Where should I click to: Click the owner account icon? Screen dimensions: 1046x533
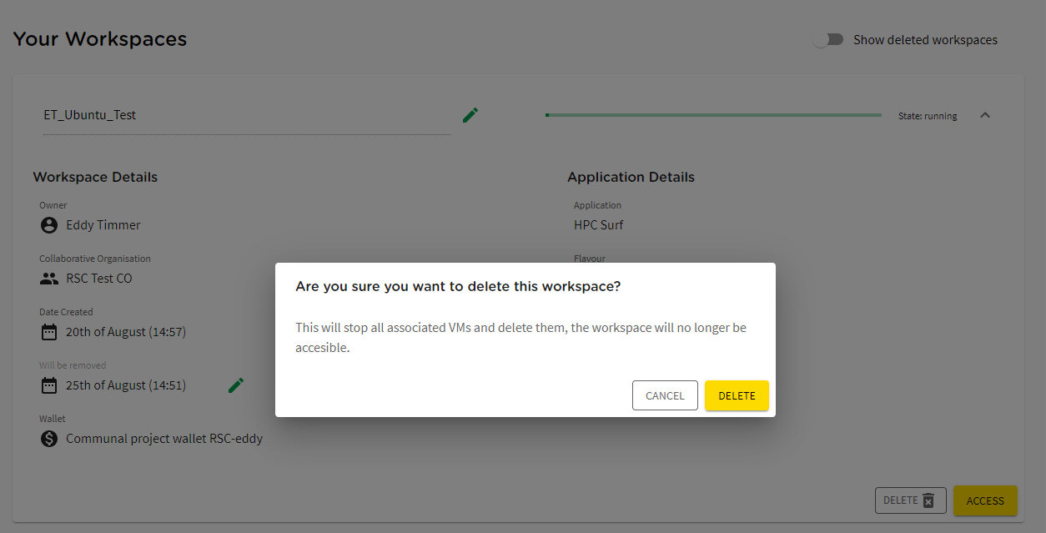(49, 225)
